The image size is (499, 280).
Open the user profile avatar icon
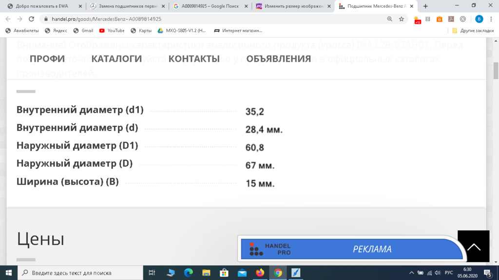tap(479, 19)
